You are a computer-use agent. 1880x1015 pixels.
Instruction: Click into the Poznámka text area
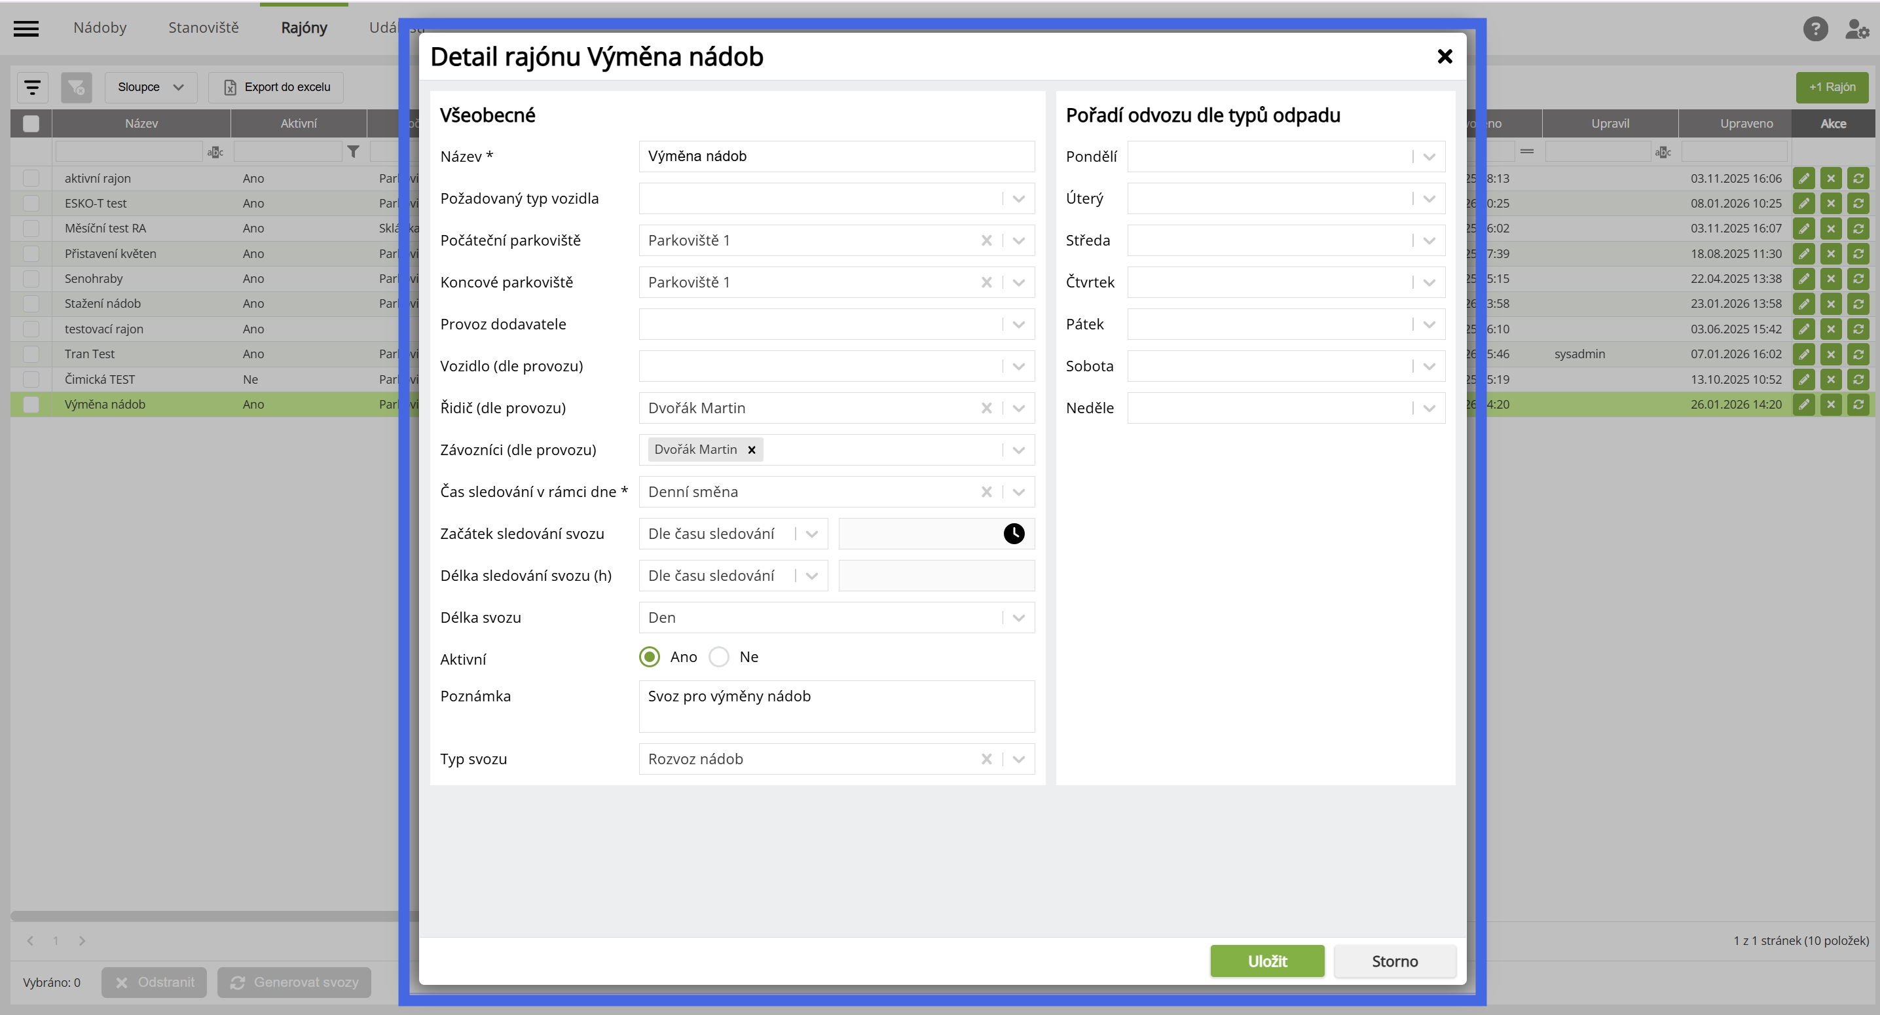pyautogui.click(x=836, y=706)
